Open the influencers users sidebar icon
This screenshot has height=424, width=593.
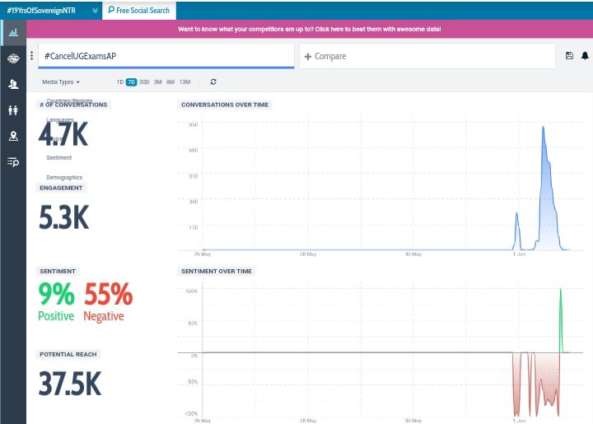coord(13,84)
